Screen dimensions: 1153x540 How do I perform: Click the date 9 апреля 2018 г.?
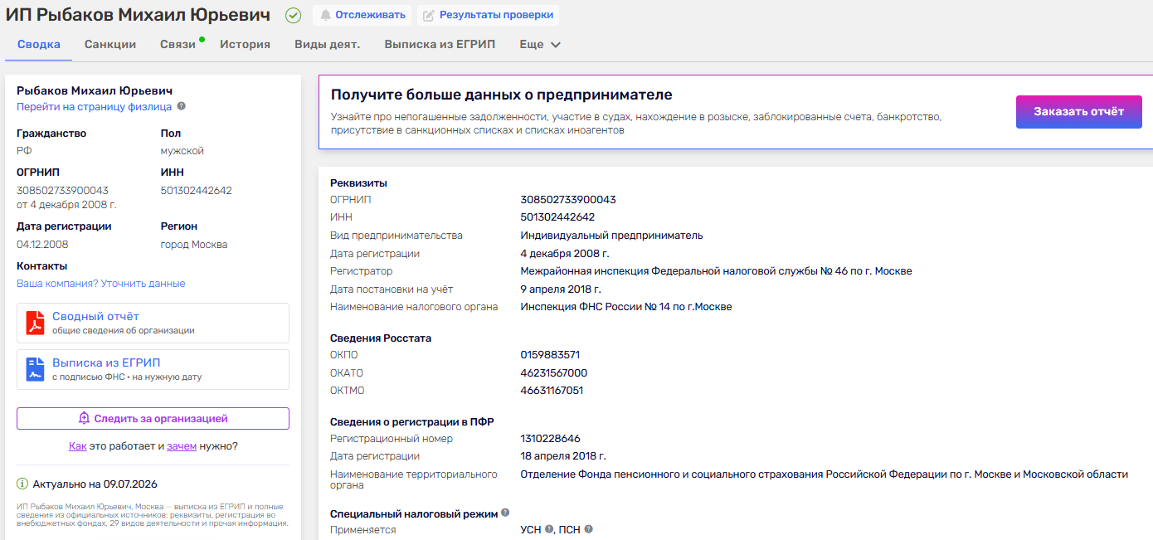coord(561,289)
